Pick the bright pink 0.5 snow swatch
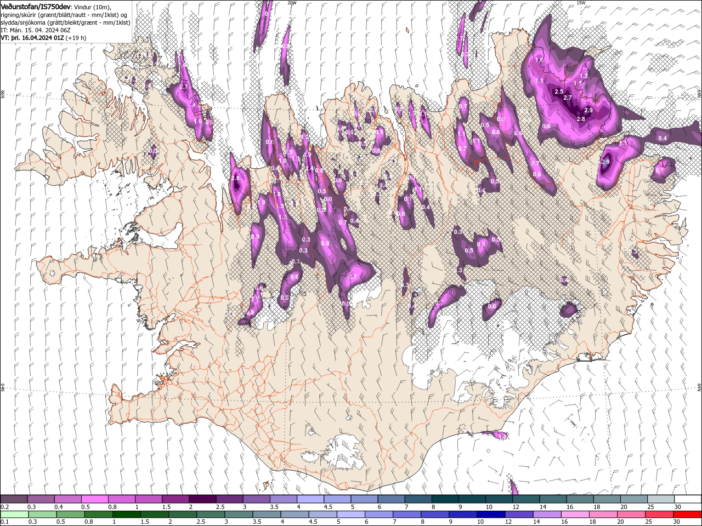 tap(95, 499)
